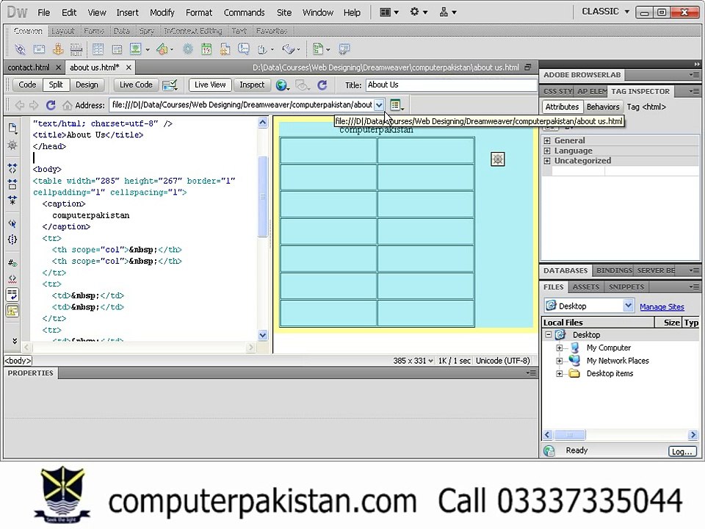Click Expand All in the coding toolbar
Image resolution: width=705 pixels, height=529 pixels.
(12, 200)
